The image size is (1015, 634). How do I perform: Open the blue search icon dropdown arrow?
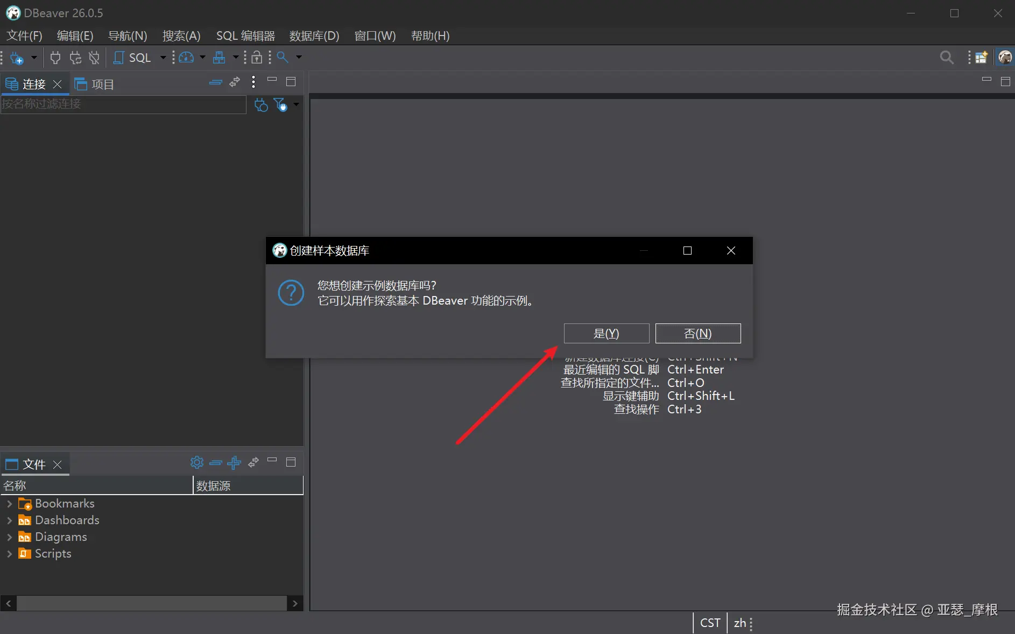click(x=299, y=57)
